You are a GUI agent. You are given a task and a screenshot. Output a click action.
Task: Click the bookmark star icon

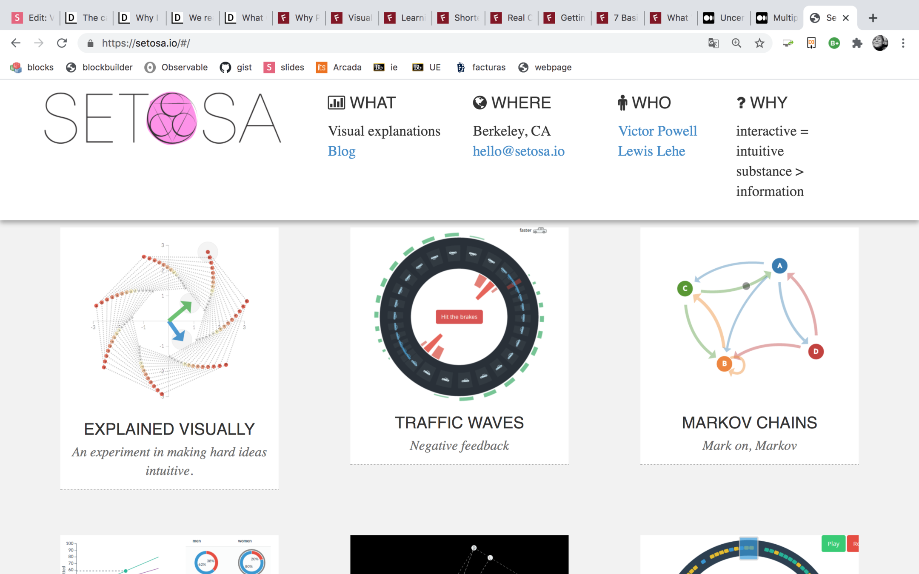tap(759, 43)
